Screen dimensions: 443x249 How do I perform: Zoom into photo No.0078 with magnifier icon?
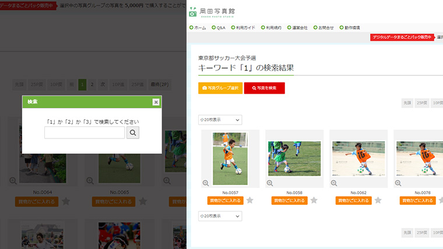coord(398,183)
